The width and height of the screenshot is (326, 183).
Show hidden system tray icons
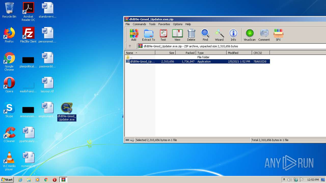coord(284,180)
